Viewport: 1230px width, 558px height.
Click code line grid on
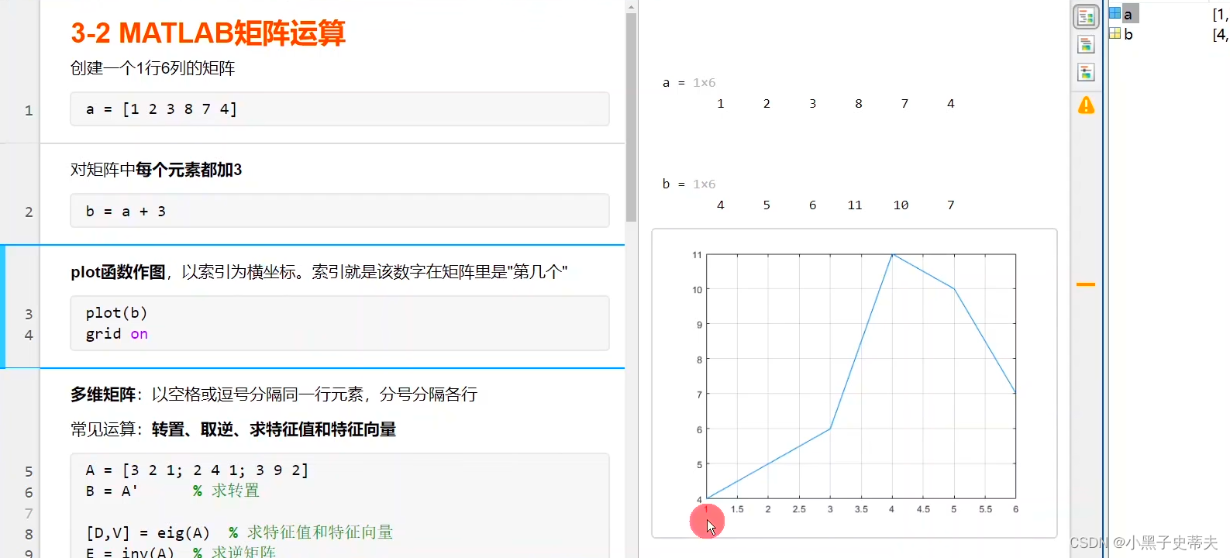pyautogui.click(x=116, y=334)
